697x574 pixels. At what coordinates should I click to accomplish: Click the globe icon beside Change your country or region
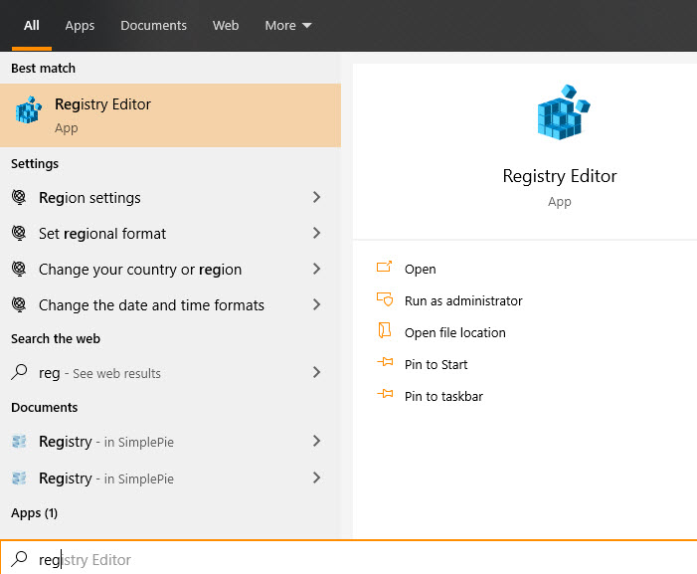19,269
